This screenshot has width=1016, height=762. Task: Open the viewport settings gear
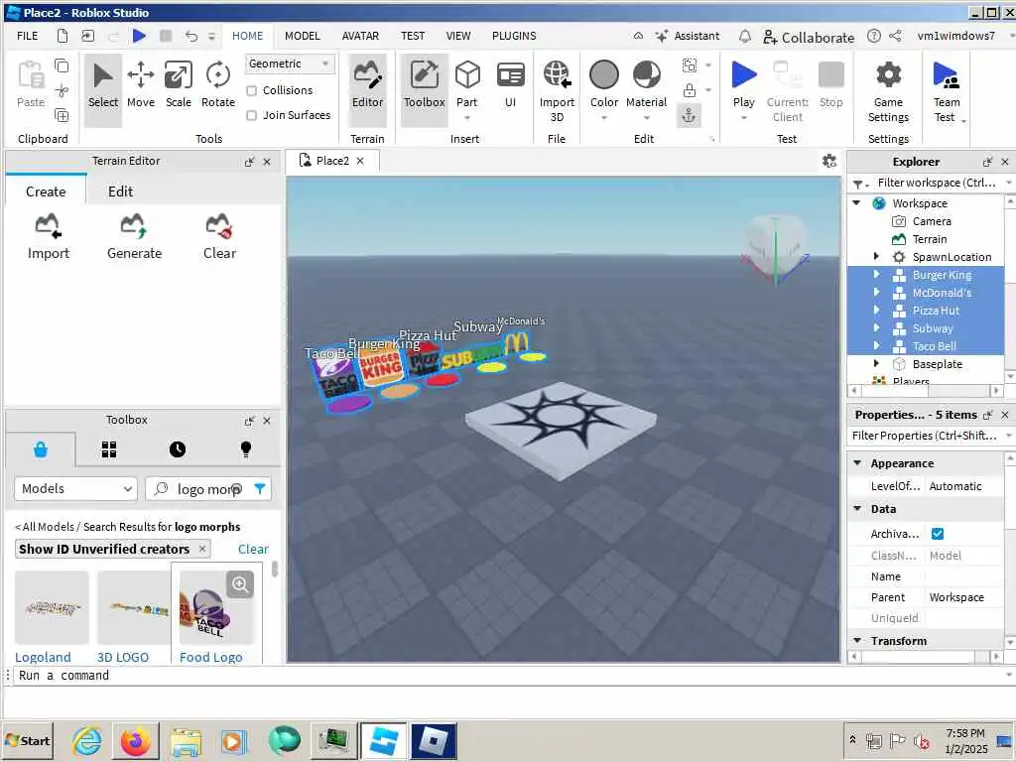(x=828, y=161)
